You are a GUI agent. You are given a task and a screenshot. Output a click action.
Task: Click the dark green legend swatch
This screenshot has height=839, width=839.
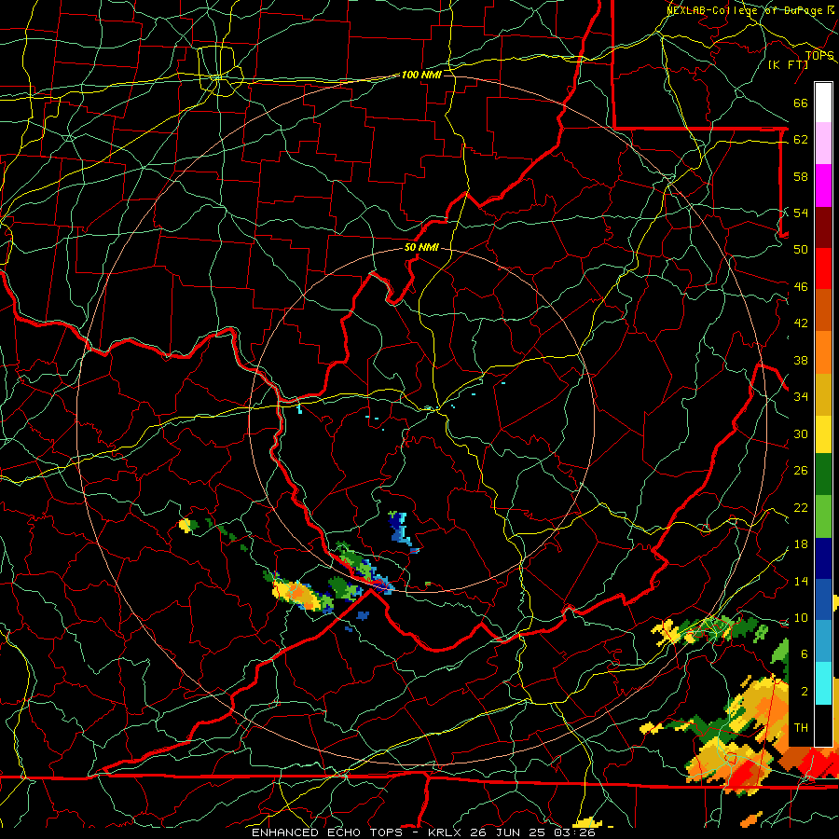pyautogui.click(x=823, y=475)
